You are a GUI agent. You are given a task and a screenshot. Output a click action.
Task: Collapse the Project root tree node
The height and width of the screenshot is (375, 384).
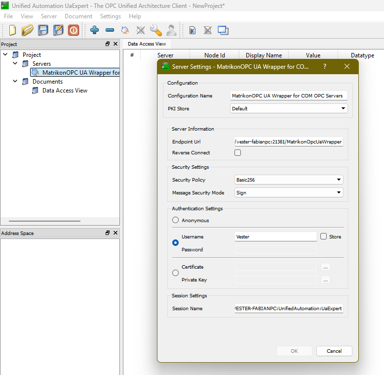5,54
